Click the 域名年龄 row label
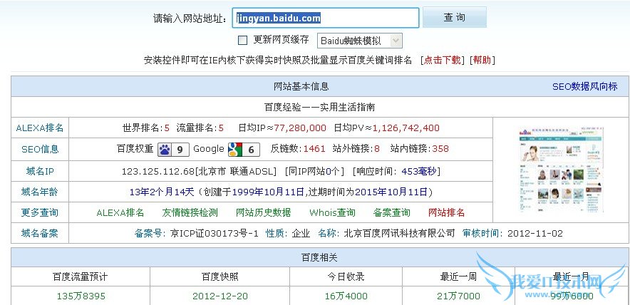630x305 pixels. 40,192
